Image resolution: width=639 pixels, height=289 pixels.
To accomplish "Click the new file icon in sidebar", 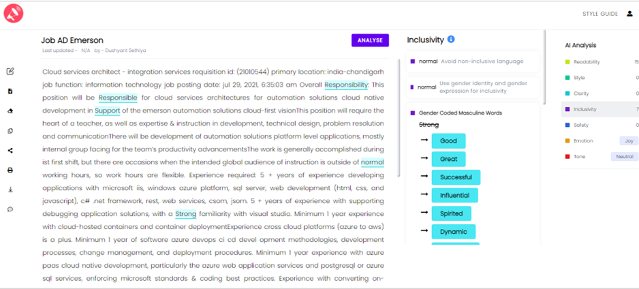I will 11,91.
